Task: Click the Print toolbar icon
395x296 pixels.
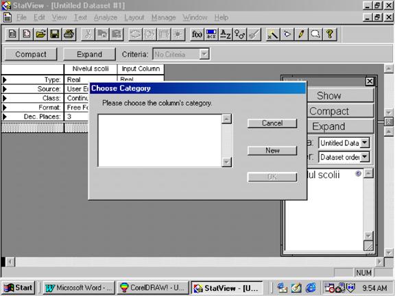Action: 69,34
